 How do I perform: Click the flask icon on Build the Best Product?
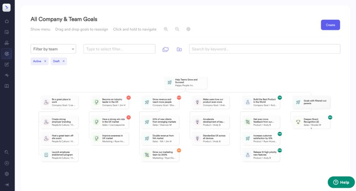(x=248, y=102)
